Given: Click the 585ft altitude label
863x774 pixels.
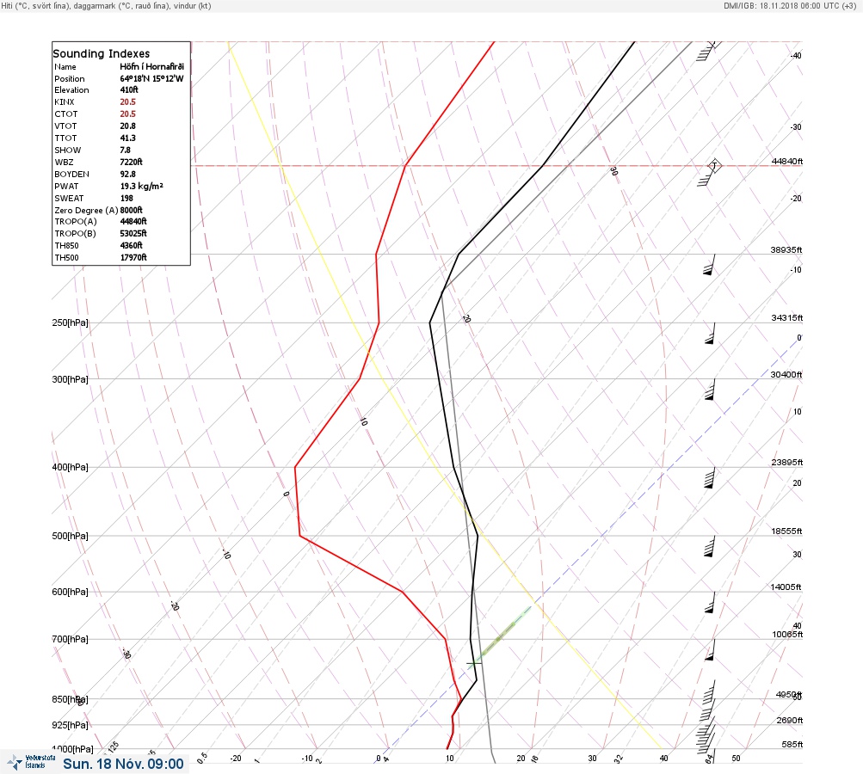Looking at the screenshot, I should (x=792, y=746).
